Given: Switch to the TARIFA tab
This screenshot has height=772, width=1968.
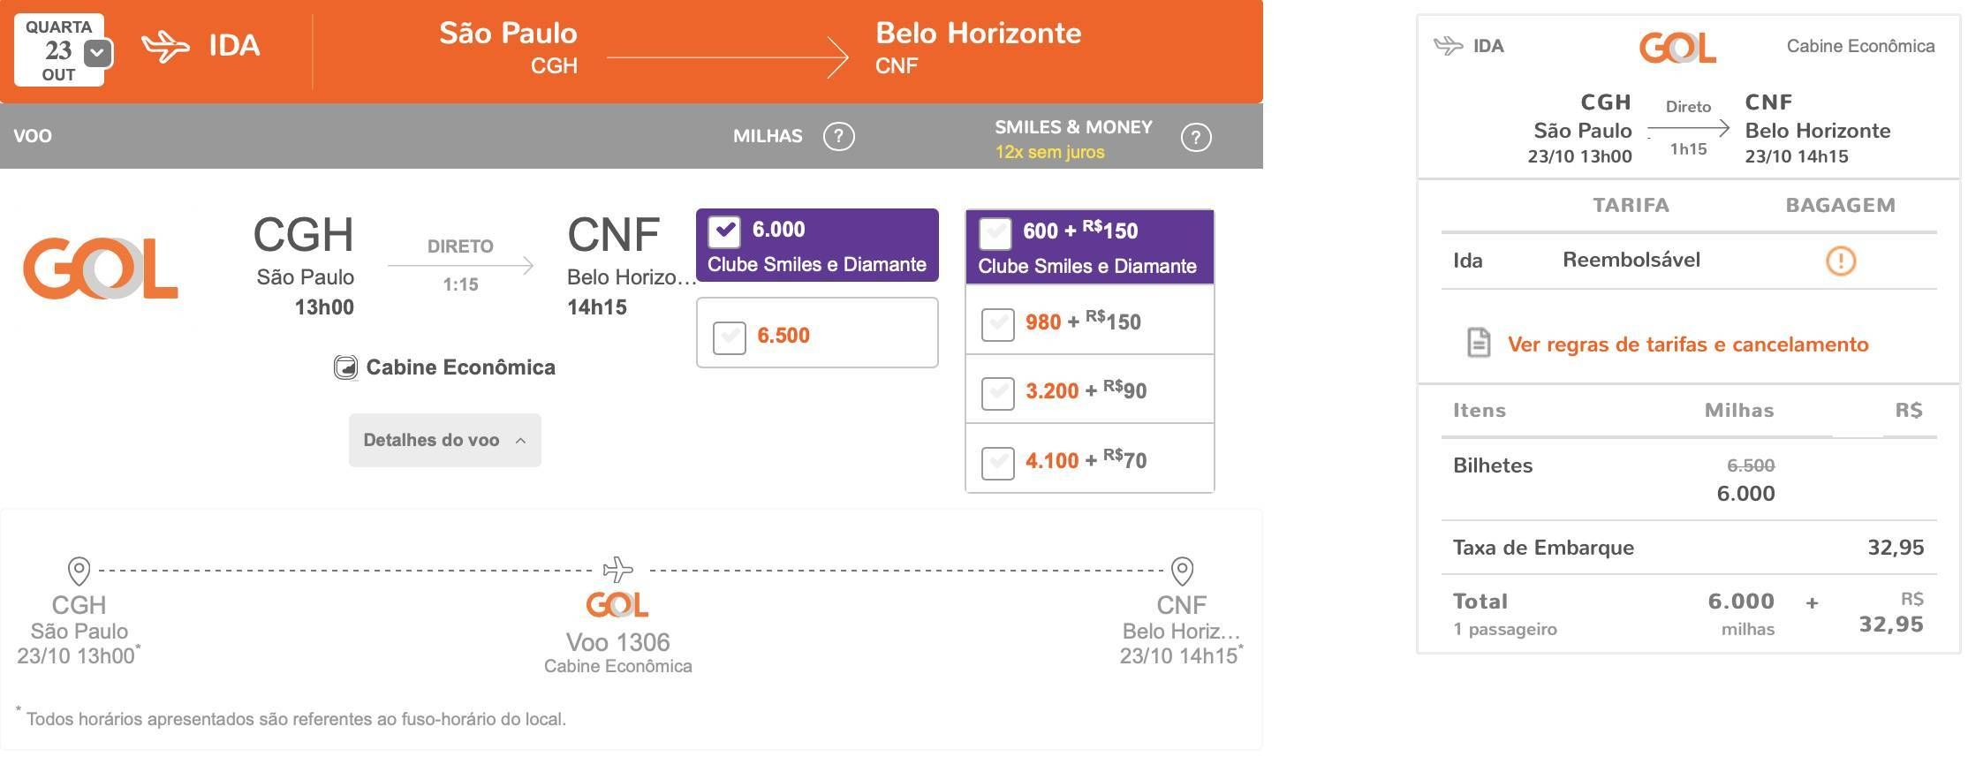Looking at the screenshot, I should click(1631, 205).
